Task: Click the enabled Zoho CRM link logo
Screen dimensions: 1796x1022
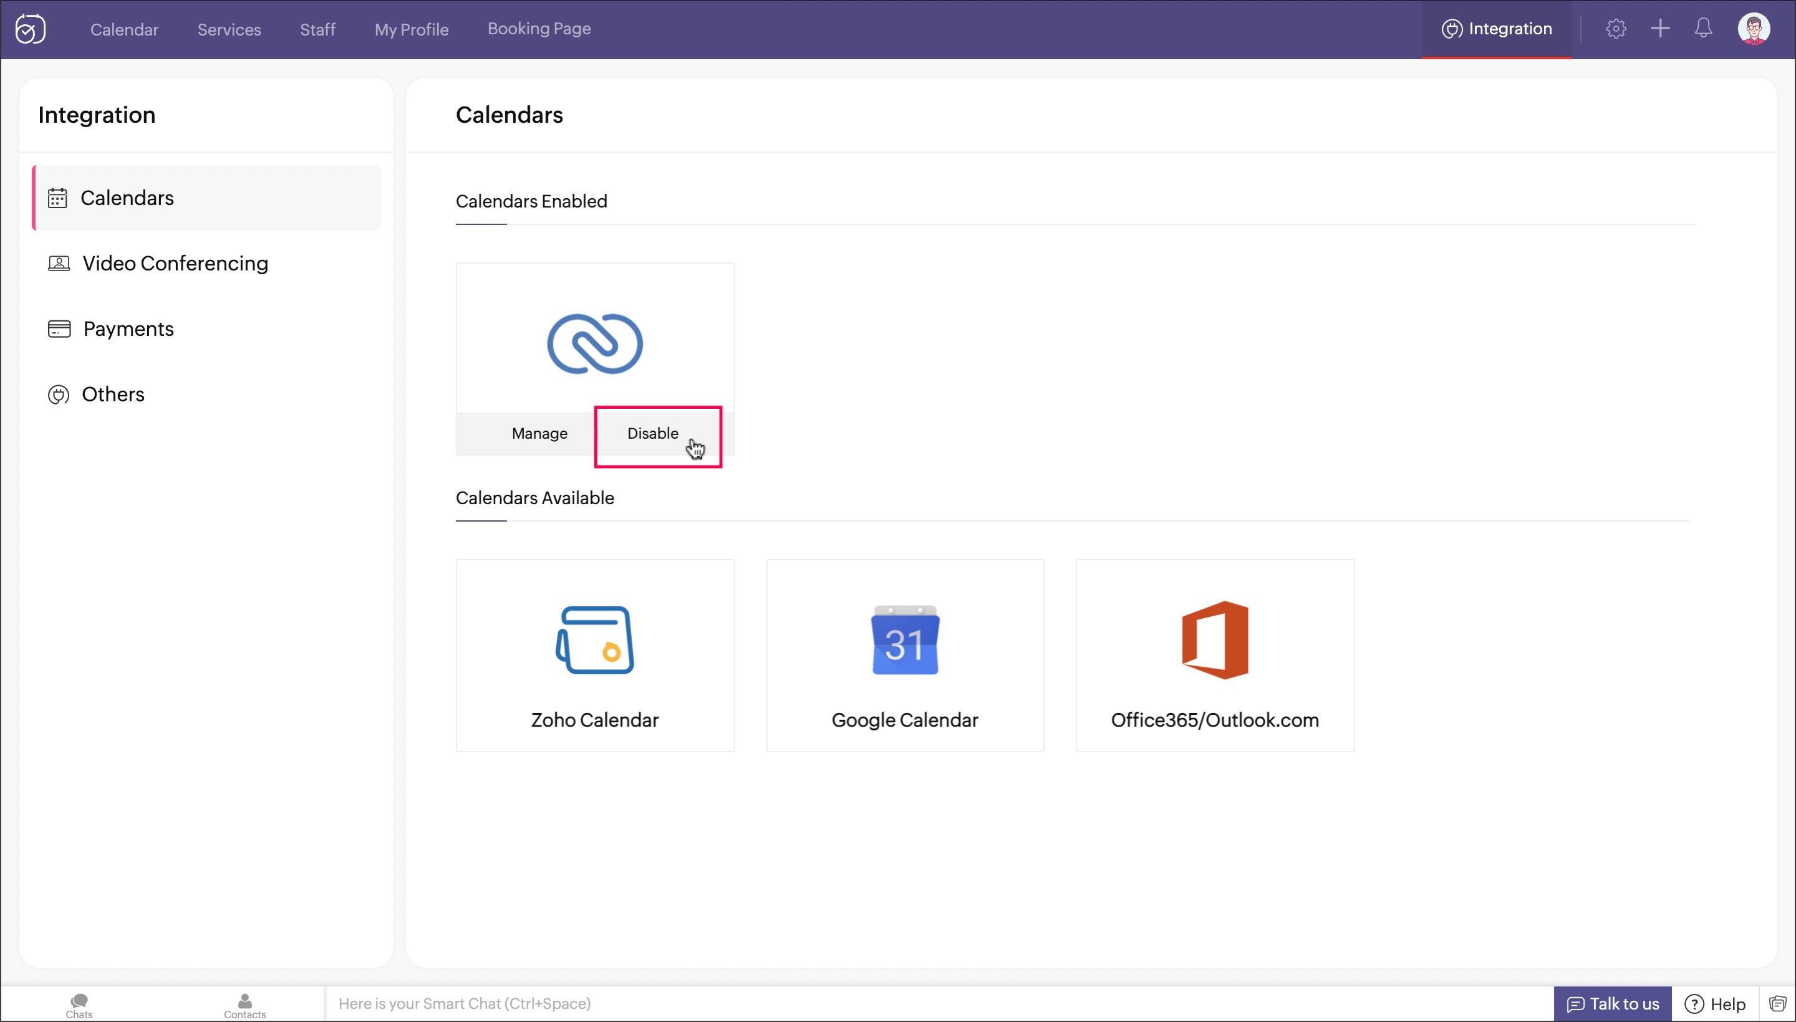Action: pos(595,344)
